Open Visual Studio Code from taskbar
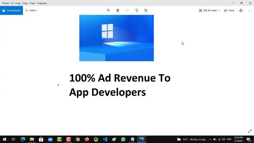 (105, 139)
